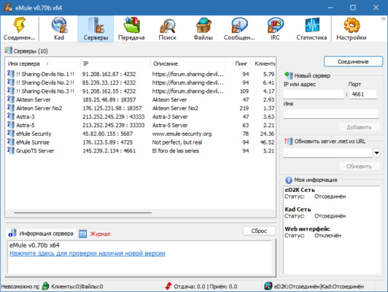The image size is (388, 292).
Task: Select the 'www.emule-security.org' description
Action: (x=182, y=134)
